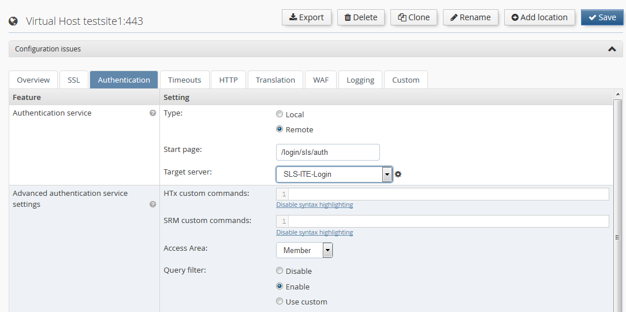The image size is (626, 312).
Task: Delete the virtual host
Action: click(361, 17)
